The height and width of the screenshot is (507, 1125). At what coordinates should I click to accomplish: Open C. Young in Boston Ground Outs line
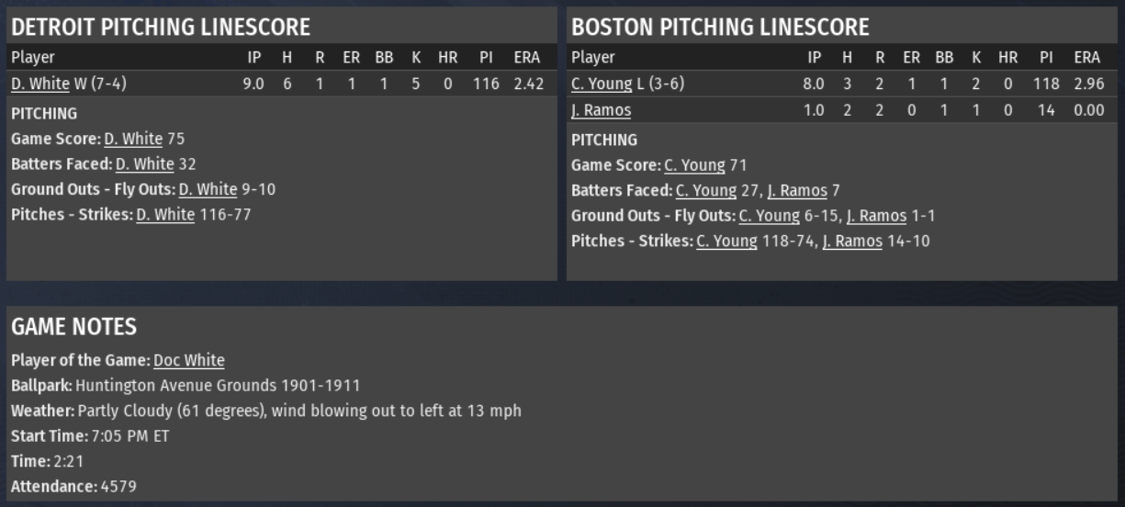(x=769, y=216)
